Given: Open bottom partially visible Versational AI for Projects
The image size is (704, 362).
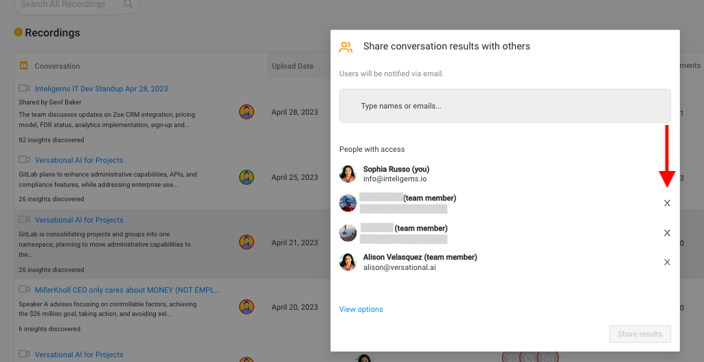Looking at the screenshot, I should (x=79, y=354).
